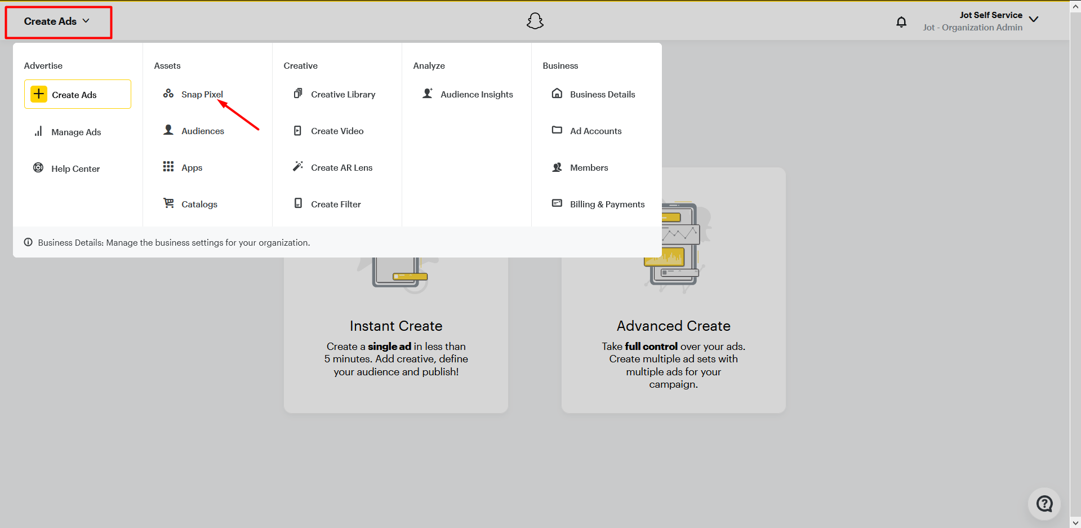
Task: Select Create Ads menu entry
Action: click(x=78, y=94)
